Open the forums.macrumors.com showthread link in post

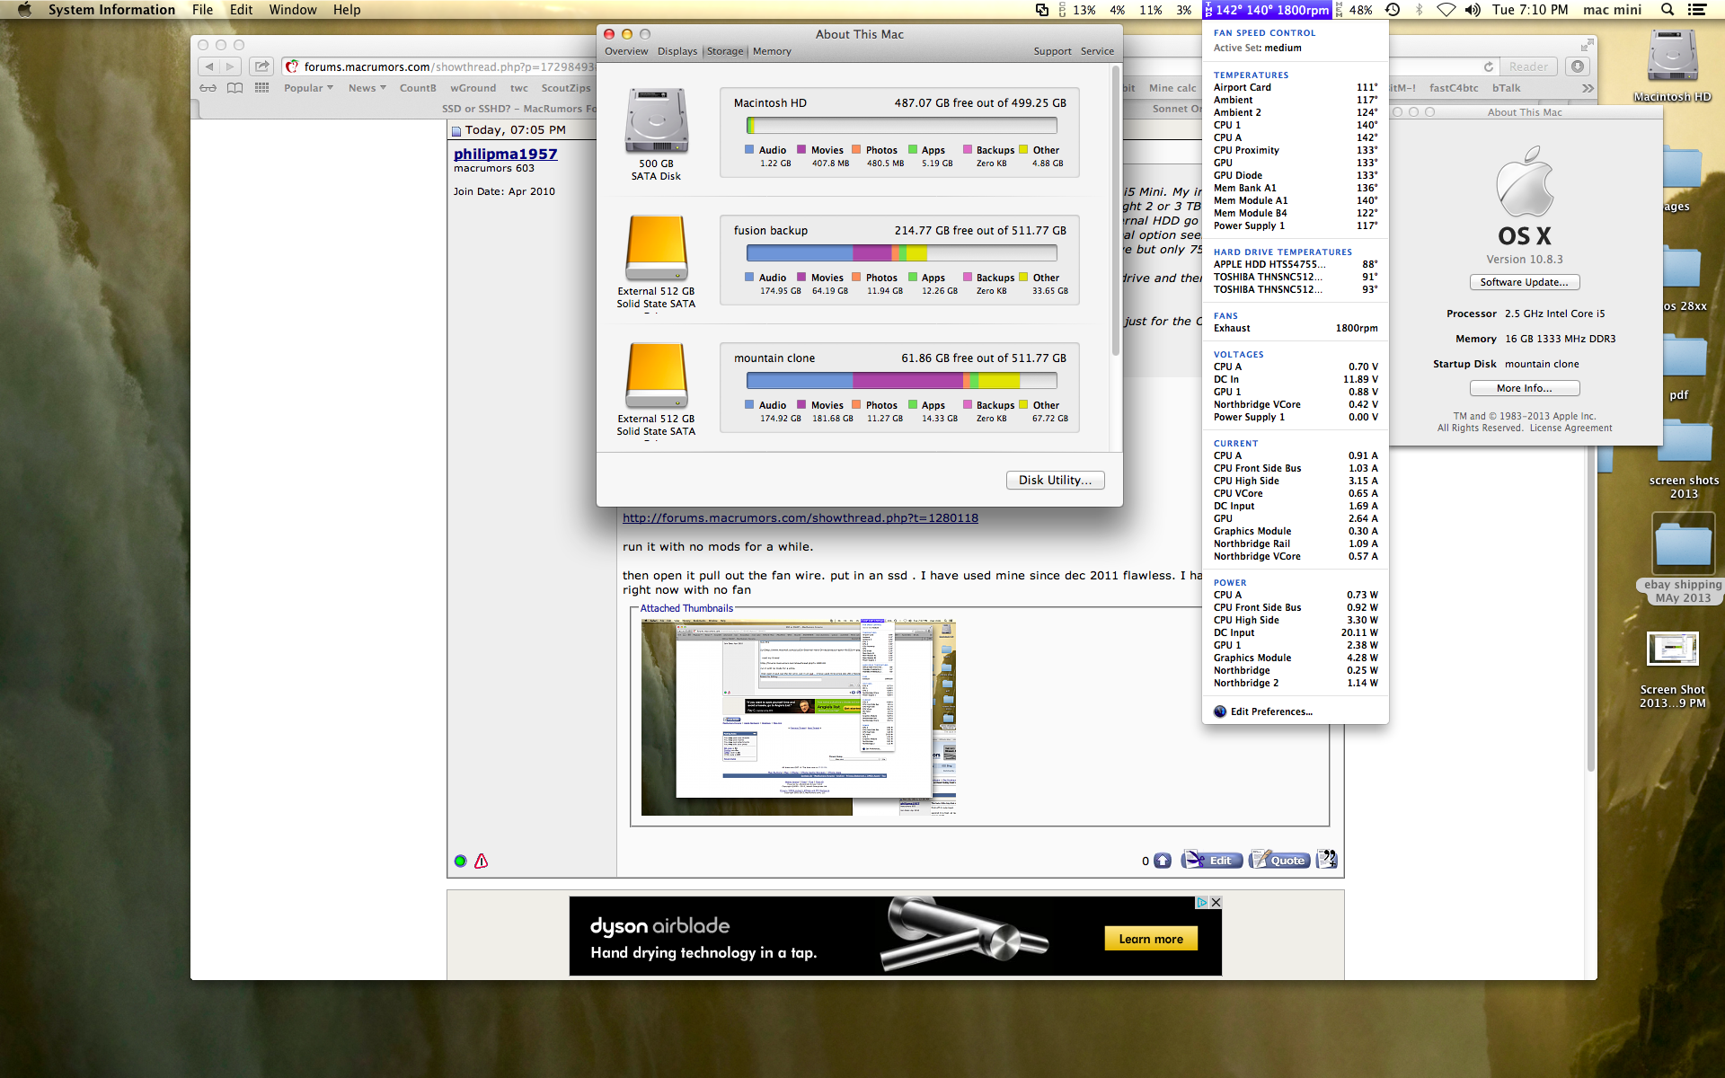pyautogui.click(x=800, y=518)
